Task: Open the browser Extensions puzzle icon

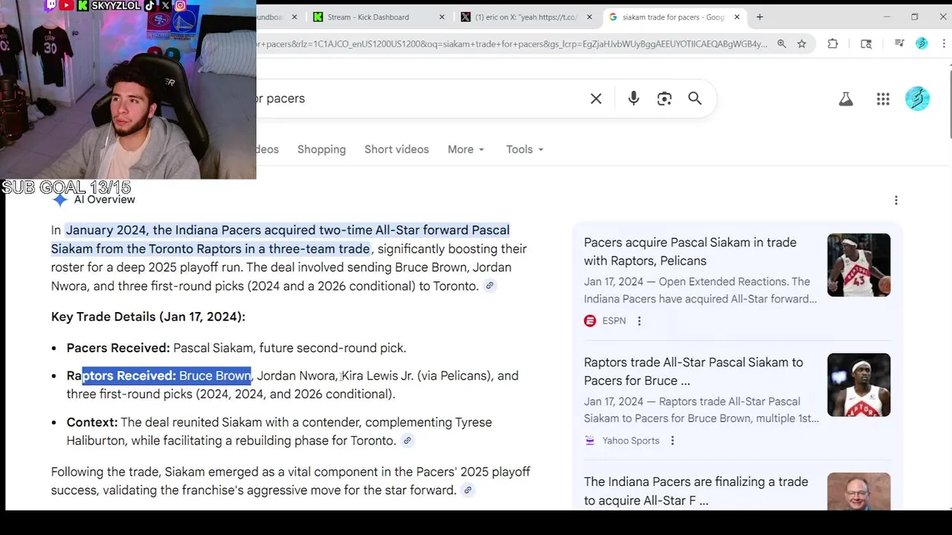Action: click(833, 44)
